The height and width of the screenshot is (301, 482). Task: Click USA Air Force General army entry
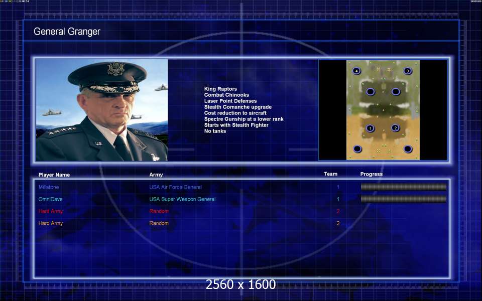click(x=175, y=187)
